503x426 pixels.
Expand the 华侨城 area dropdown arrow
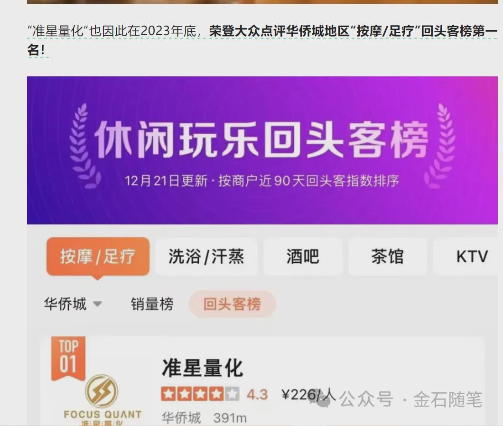click(97, 304)
